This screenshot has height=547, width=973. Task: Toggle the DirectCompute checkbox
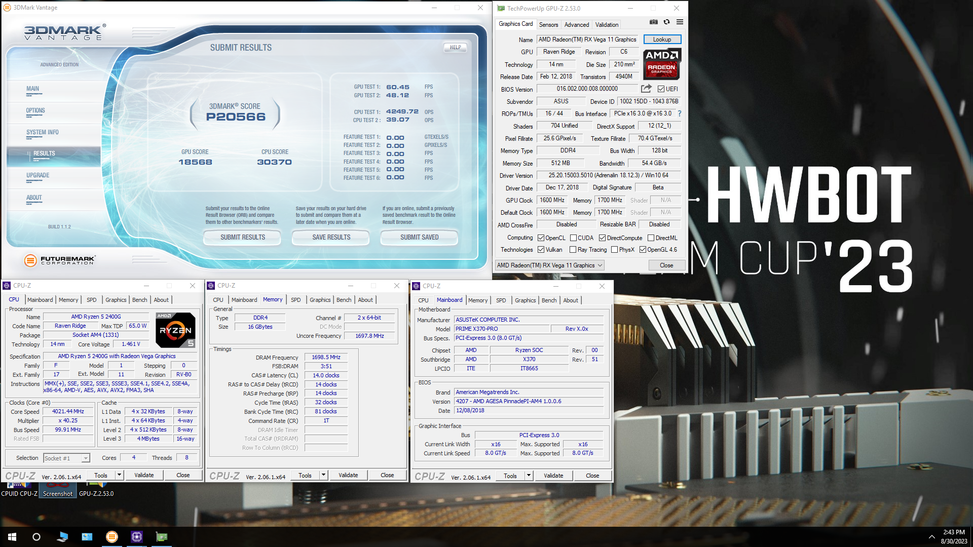point(602,238)
